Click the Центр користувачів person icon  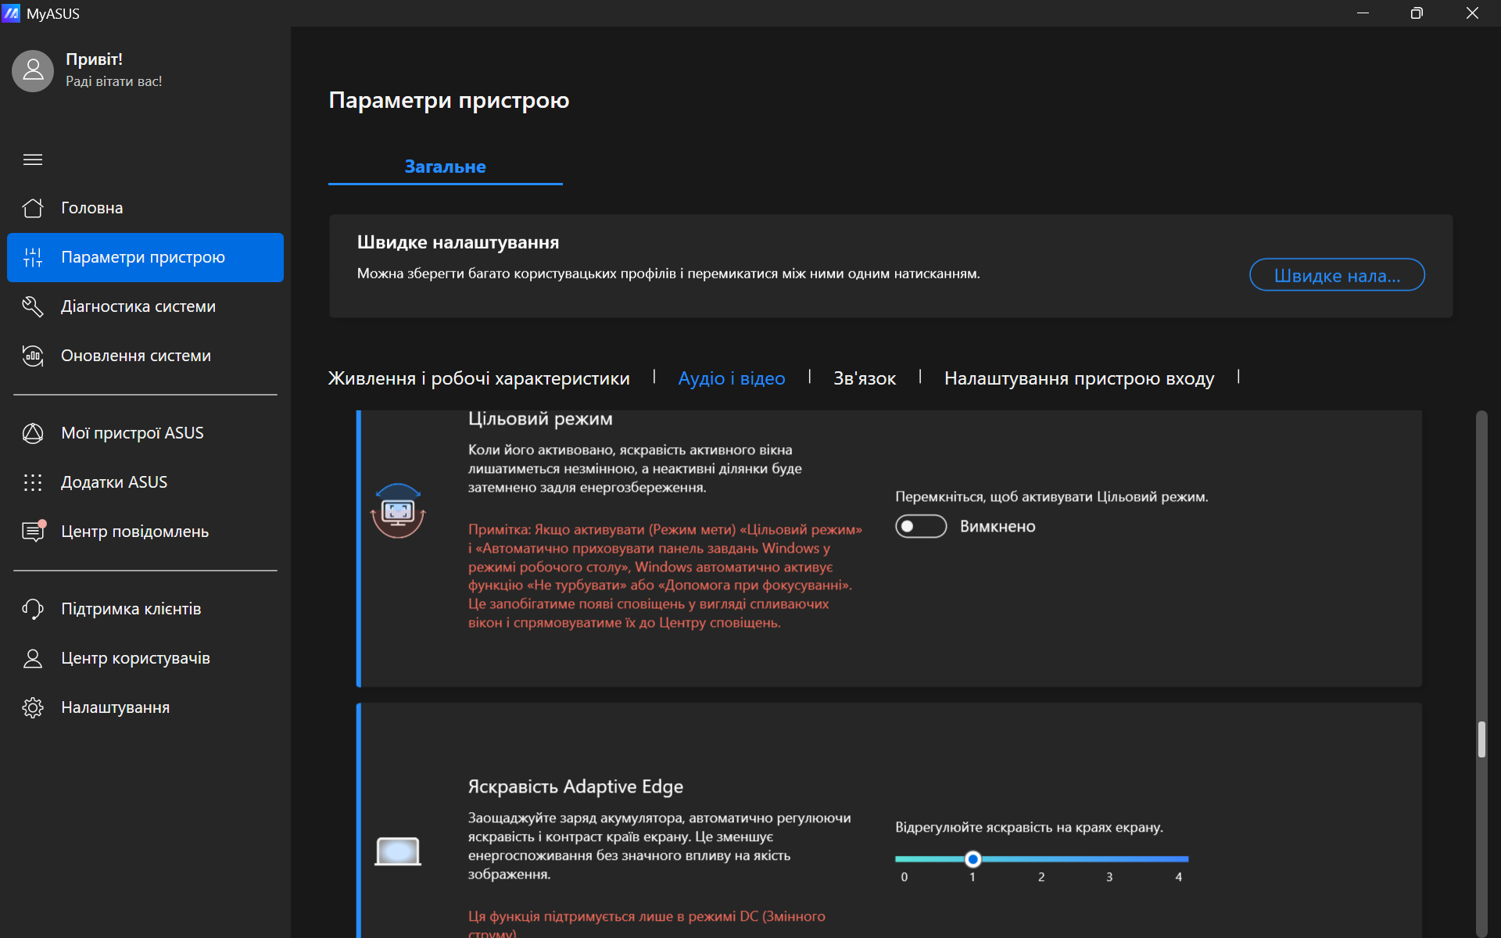coord(33,658)
